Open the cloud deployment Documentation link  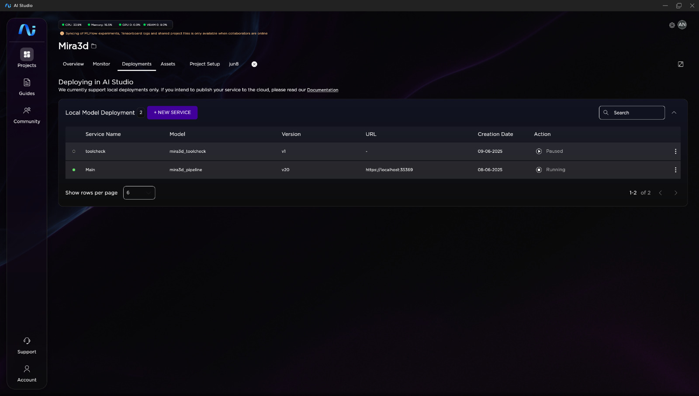pos(322,90)
